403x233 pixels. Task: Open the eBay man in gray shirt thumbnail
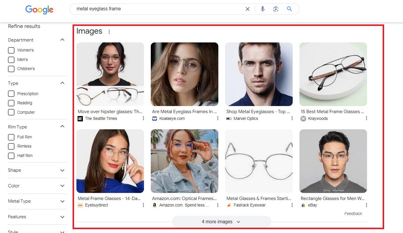333,161
